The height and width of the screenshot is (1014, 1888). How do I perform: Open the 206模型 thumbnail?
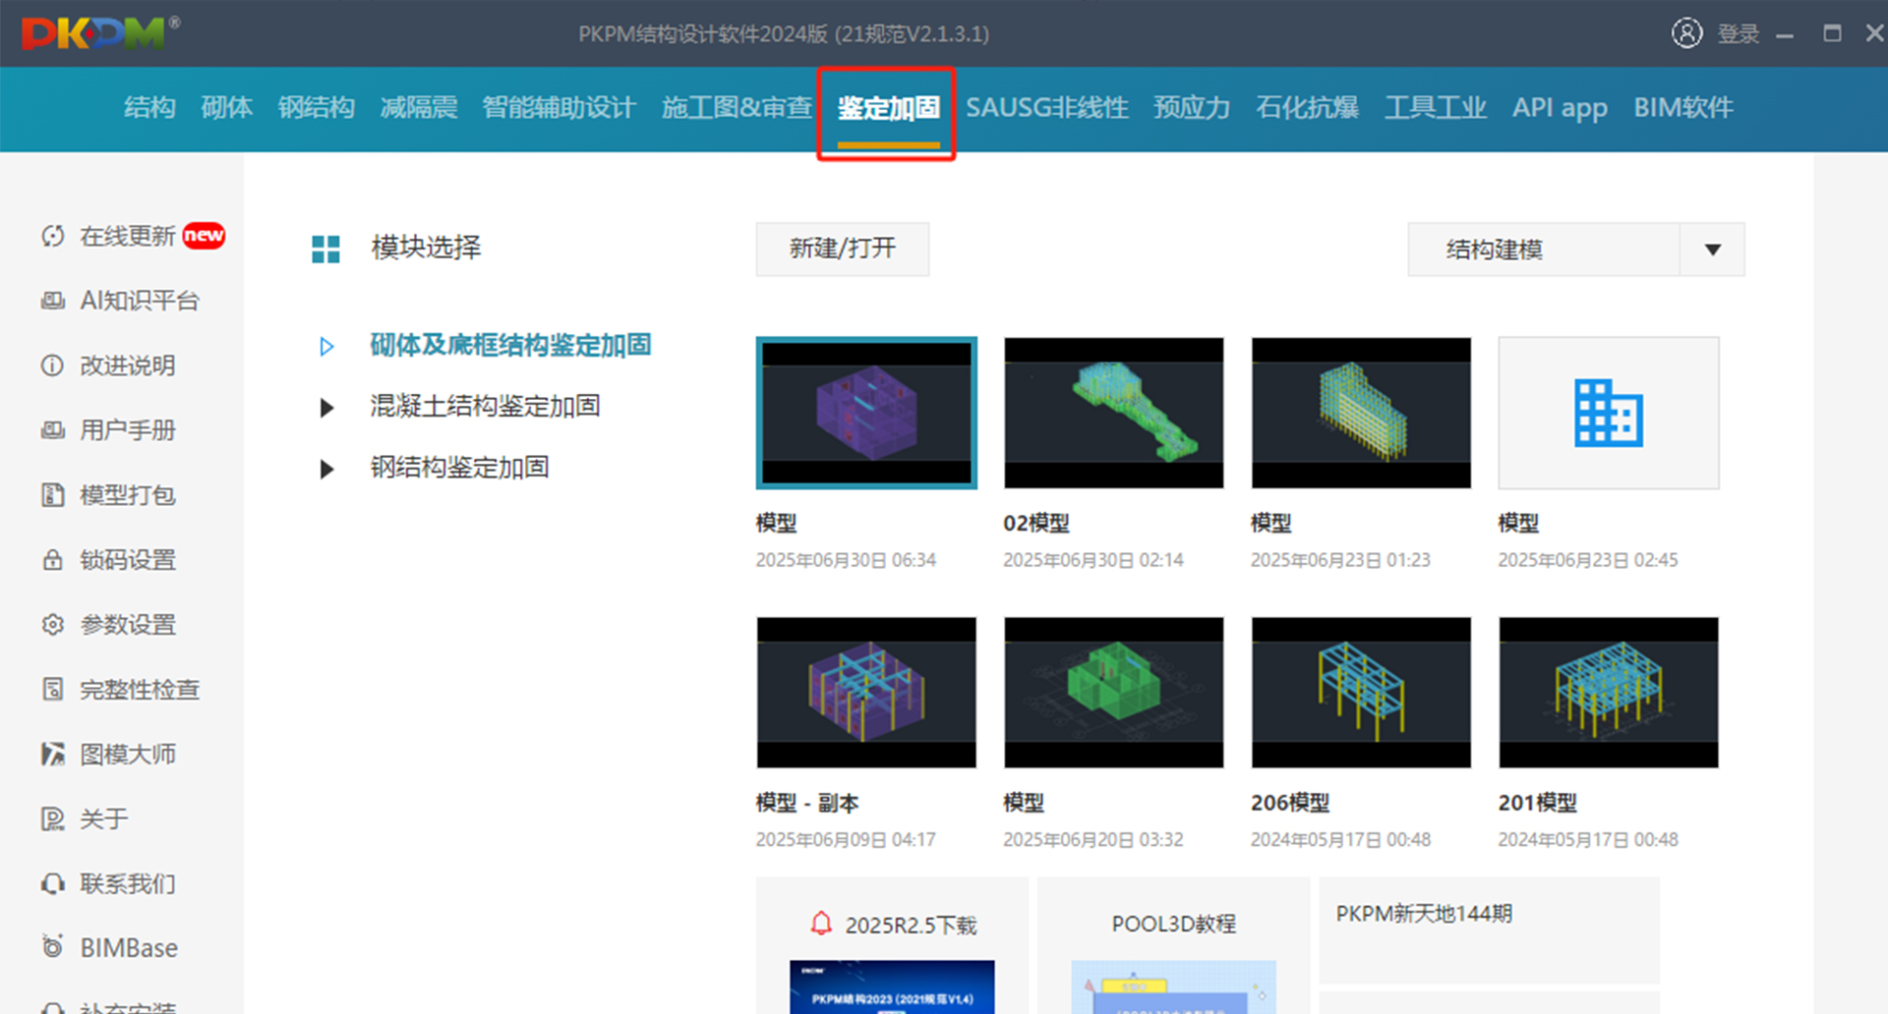point(1361,693)
